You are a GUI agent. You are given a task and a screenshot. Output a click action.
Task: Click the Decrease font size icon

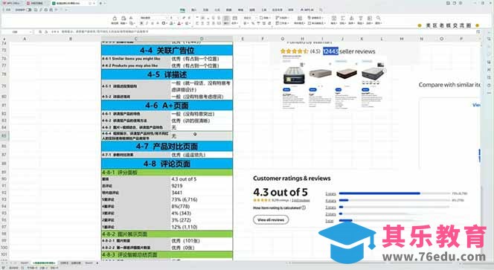coord(189,18)
